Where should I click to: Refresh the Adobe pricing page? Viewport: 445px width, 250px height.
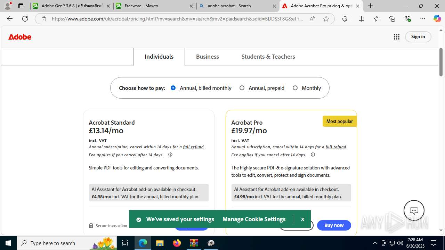click(25, 19)
